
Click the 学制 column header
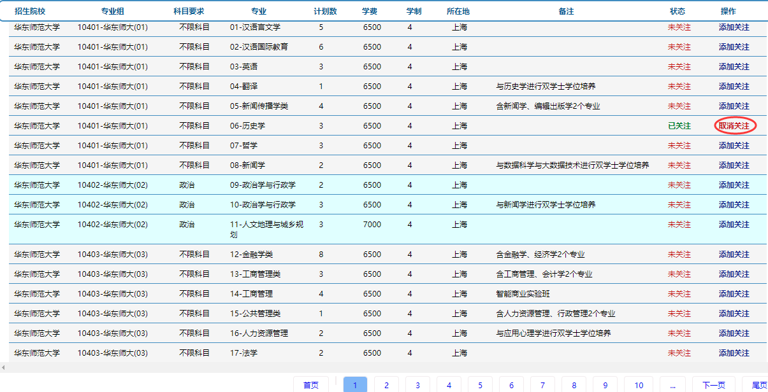click(414, 11)
